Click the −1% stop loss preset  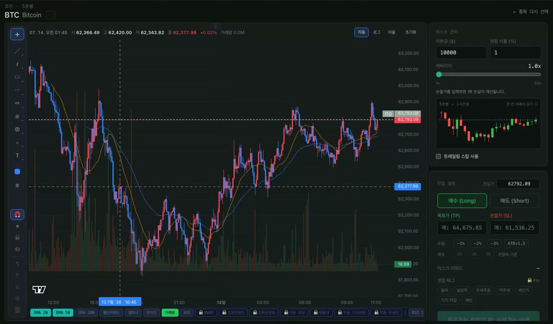pos(461,244)
